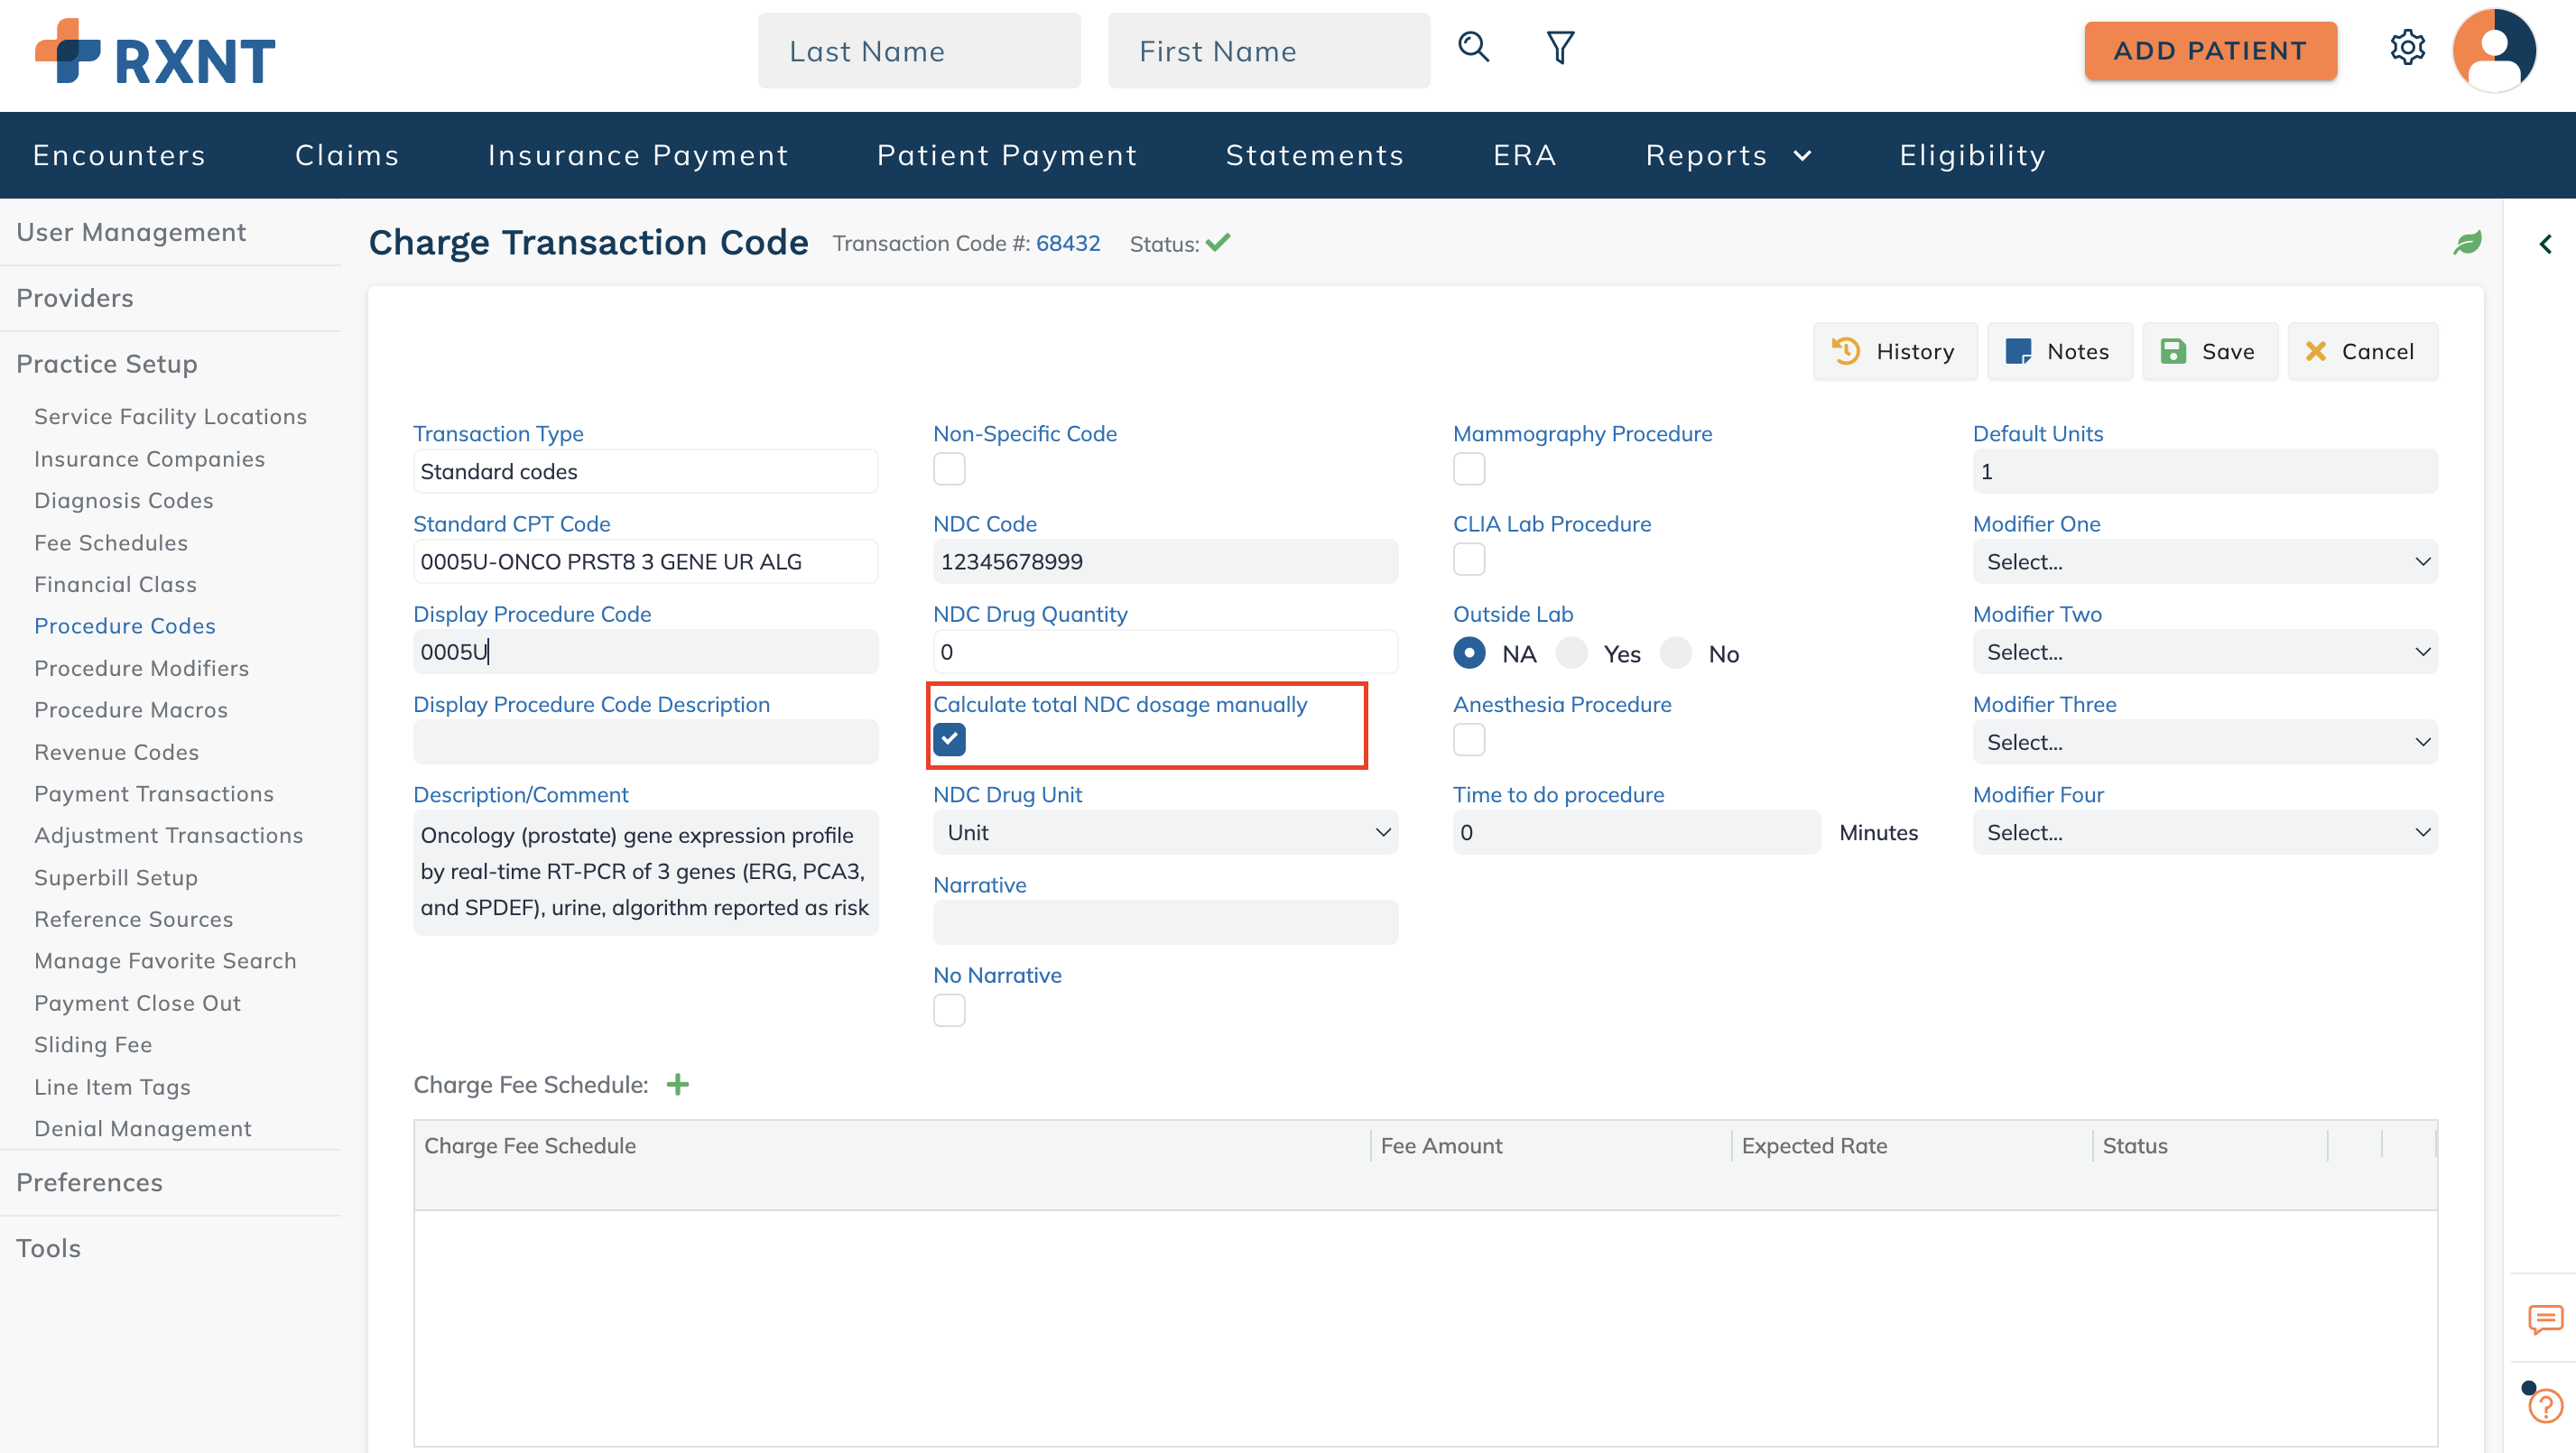2576x1453 pixels.
Task: Open the settings gear icon
Action: (2407, 47)
